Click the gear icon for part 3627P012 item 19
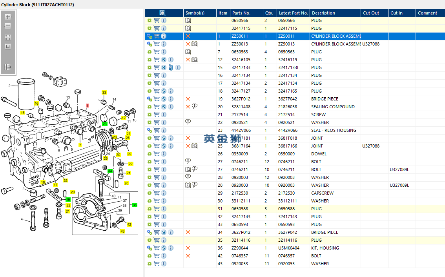 tap(150, 99)
